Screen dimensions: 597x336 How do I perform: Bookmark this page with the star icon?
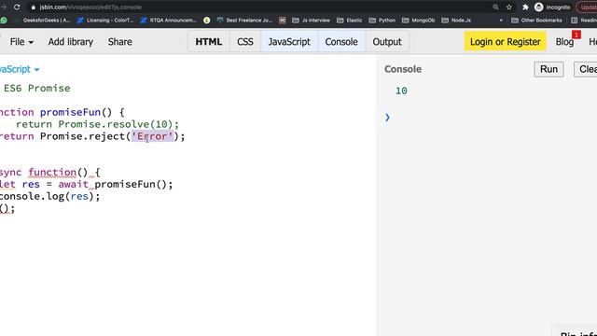509,7
